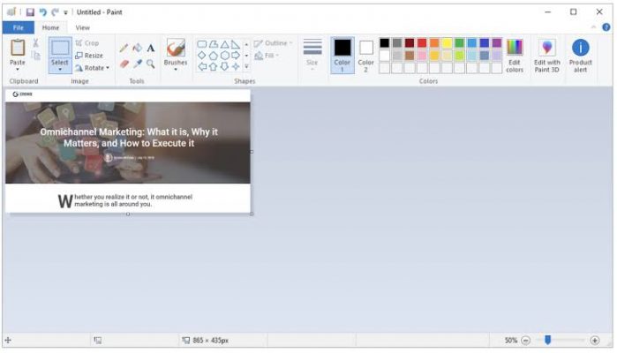Select the Eraser tool

click(124, 64)
